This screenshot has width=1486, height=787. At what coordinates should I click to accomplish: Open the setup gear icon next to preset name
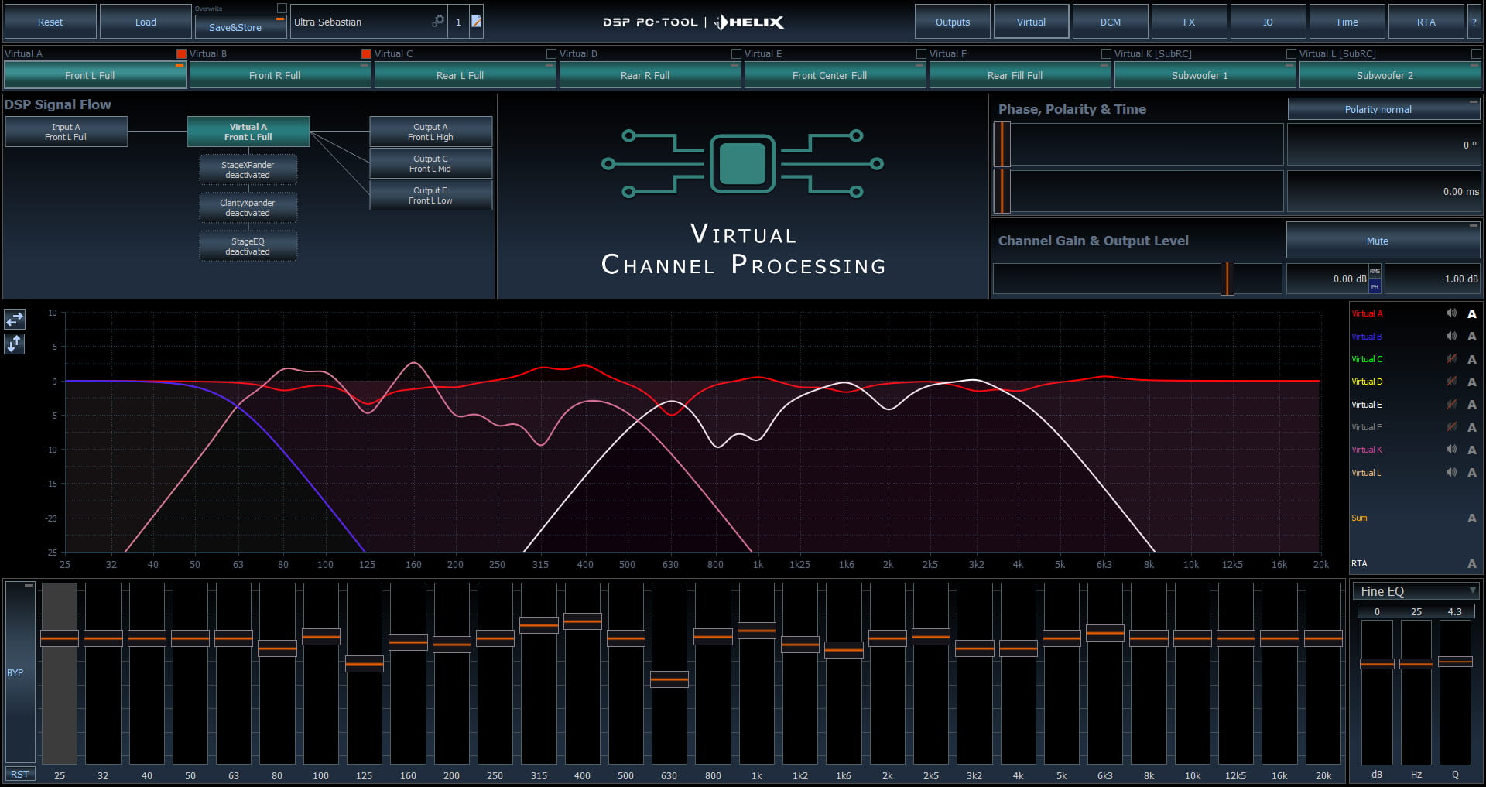(438, 22)
